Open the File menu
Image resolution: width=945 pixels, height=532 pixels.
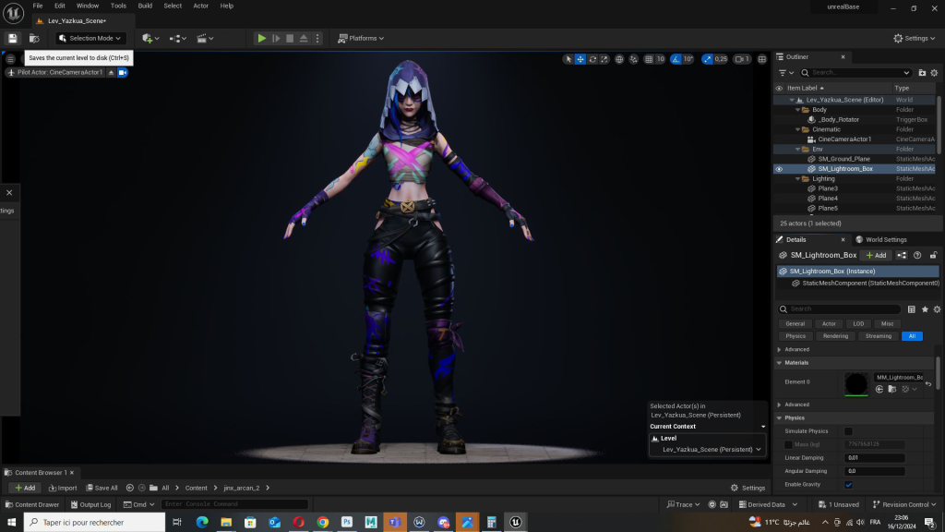pyautogui.click(x=37, y=6)
